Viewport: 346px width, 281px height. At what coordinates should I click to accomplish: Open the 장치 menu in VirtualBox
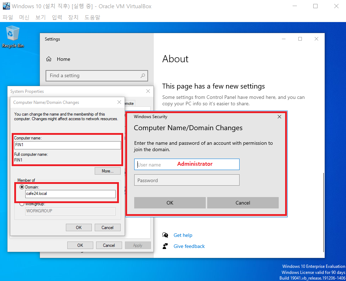tap(73, 17)
